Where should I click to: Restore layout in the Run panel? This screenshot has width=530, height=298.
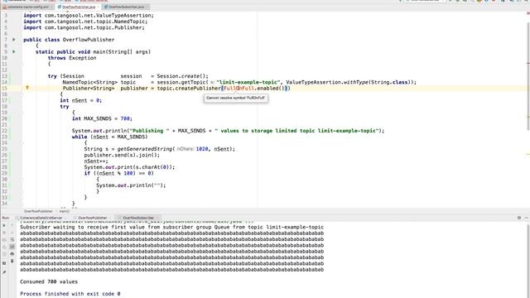pyautogui.click(x=4, y=263)
